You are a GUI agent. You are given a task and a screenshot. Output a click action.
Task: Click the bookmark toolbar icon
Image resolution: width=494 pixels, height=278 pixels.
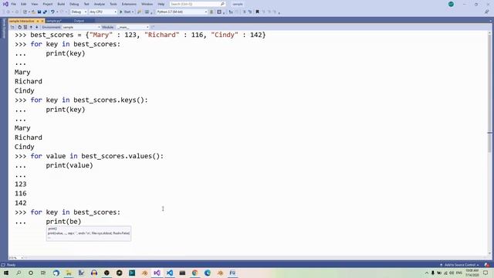pos(257,12)
